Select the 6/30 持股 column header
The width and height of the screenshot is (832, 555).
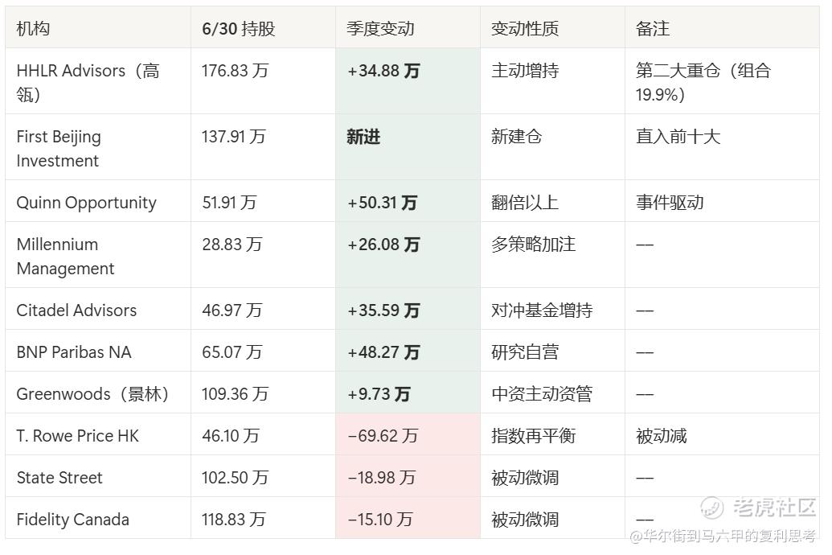coord(238,28)
